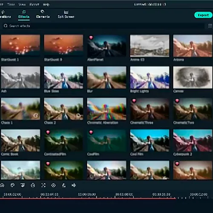Select the Arizona effect thumbnail
Screen dimensions: 213x213
click(x=193, y=46)
